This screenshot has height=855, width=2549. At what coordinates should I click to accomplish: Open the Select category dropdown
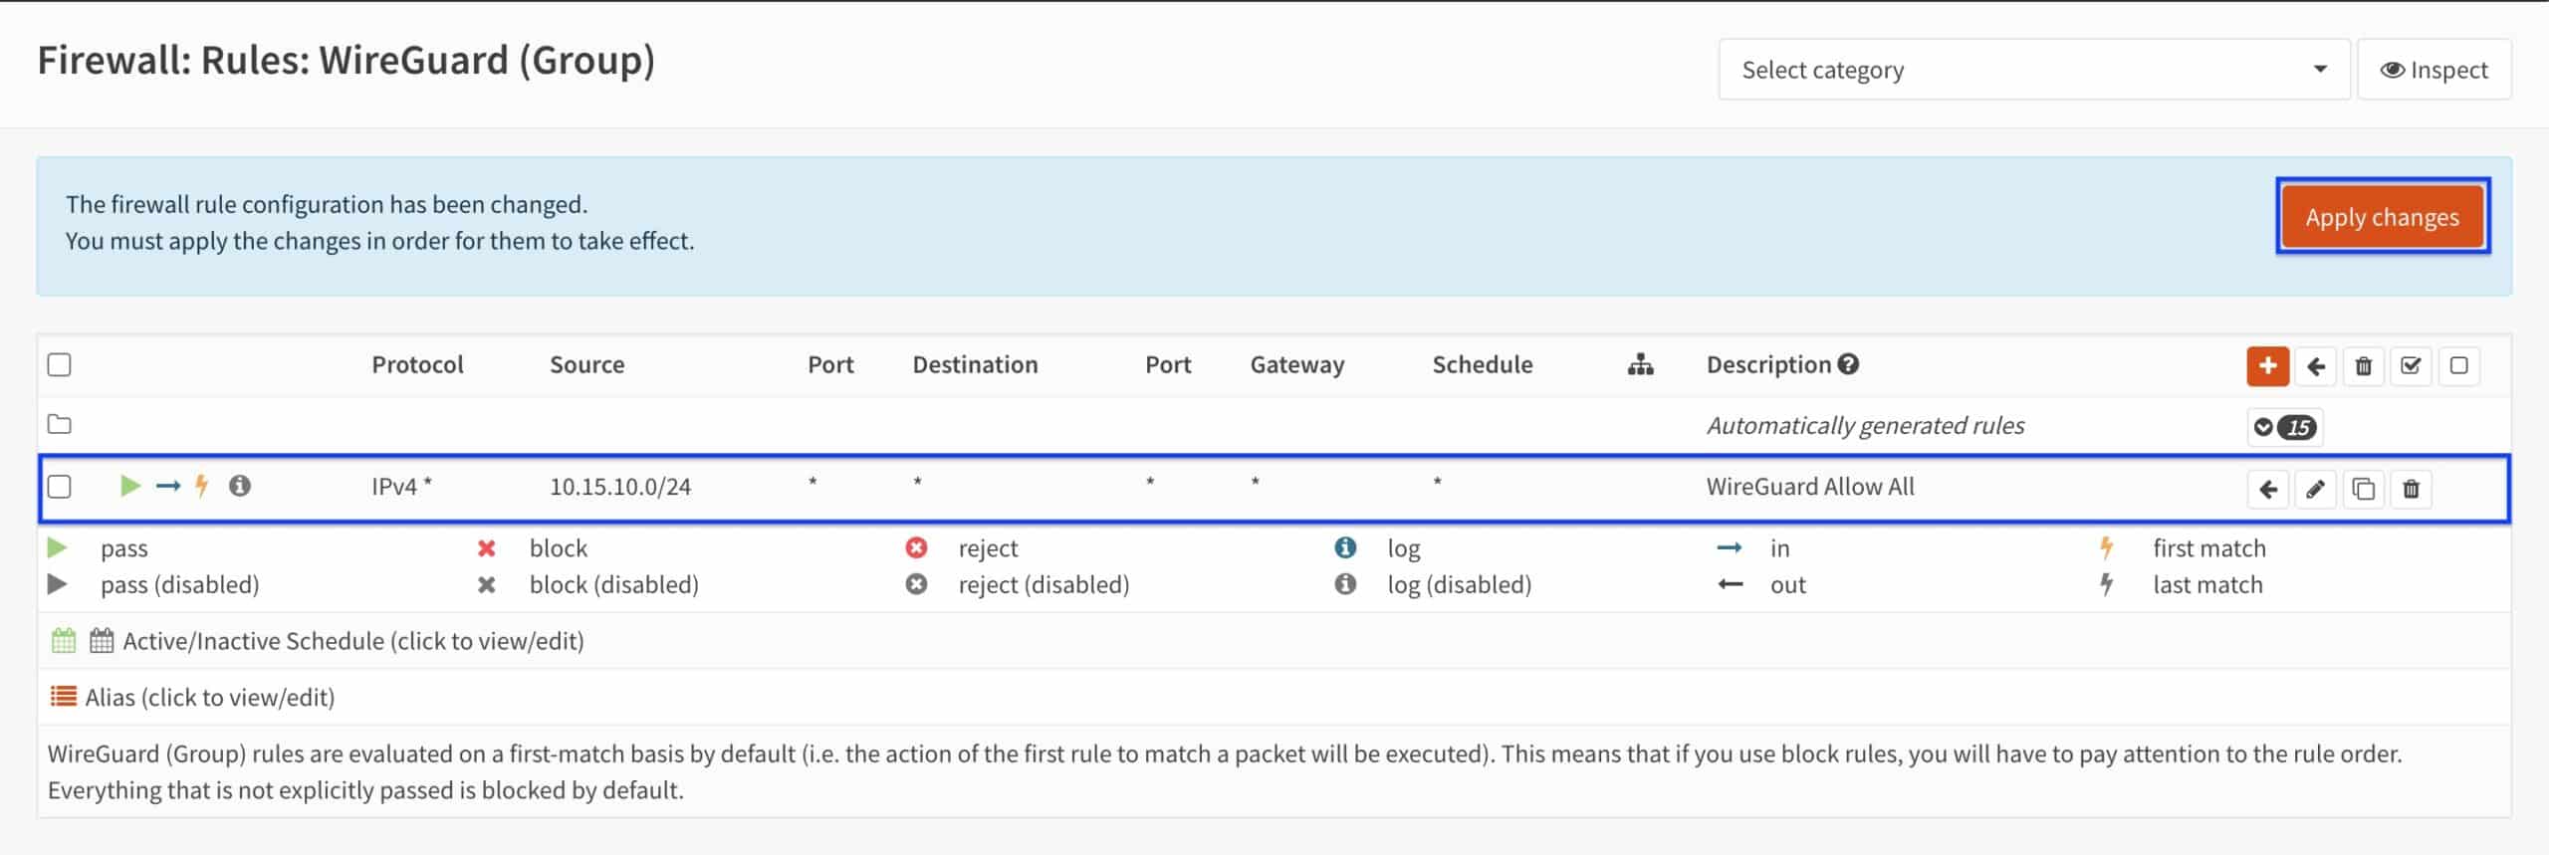2033,70
